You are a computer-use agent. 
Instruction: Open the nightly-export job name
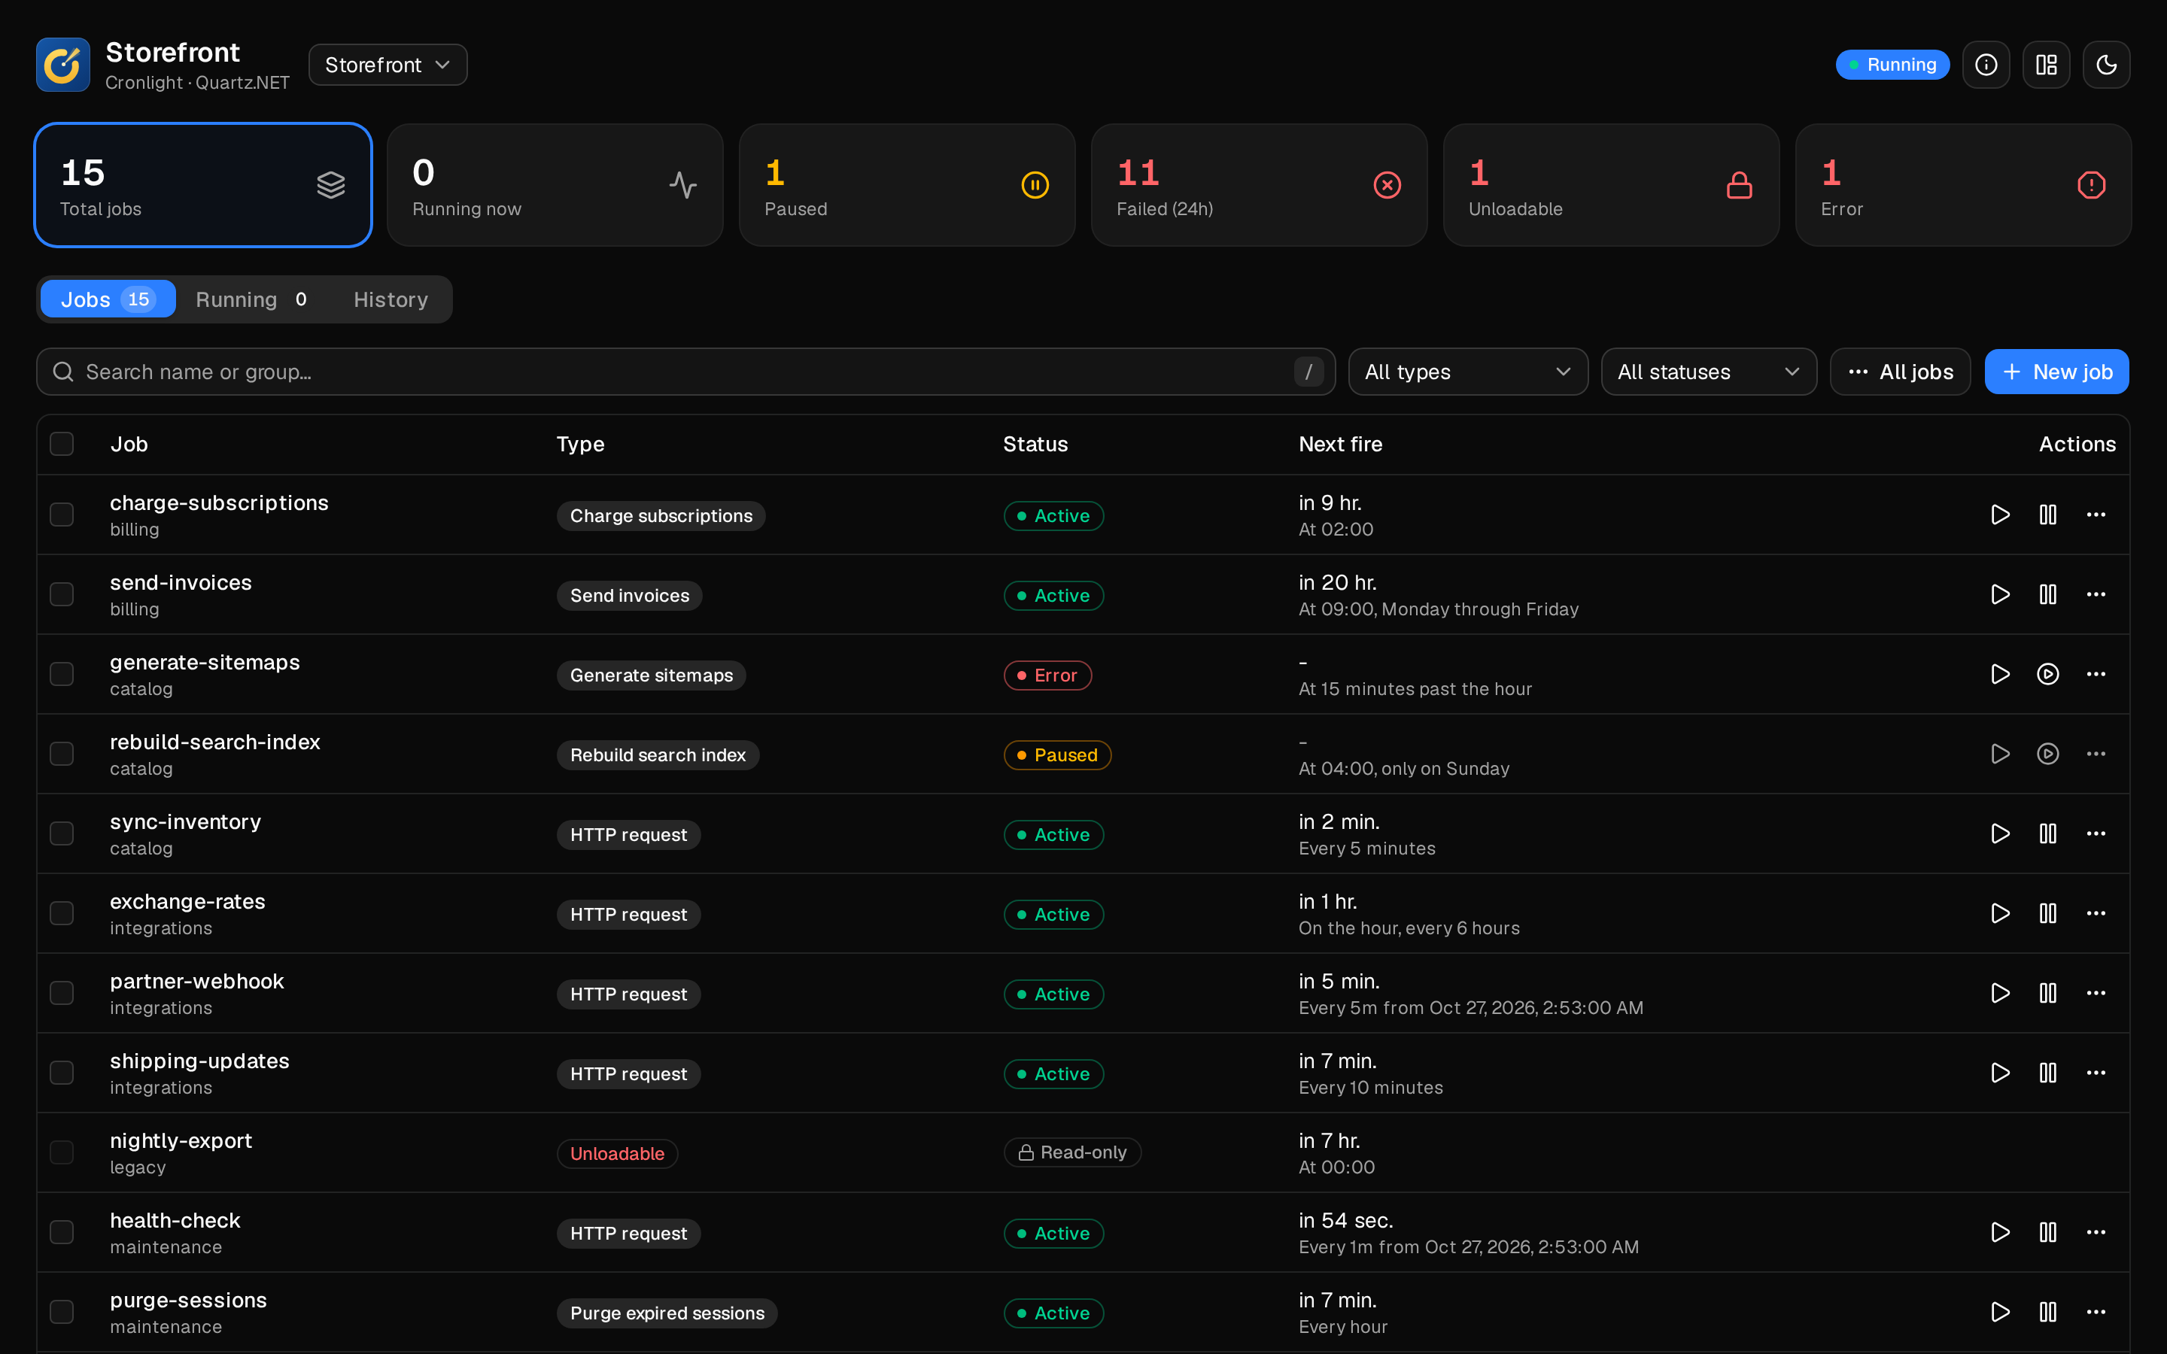click(181, 1141)
